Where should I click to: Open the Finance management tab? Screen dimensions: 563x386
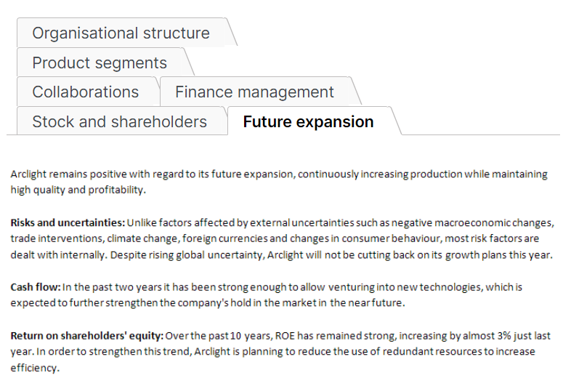[255, 92]
